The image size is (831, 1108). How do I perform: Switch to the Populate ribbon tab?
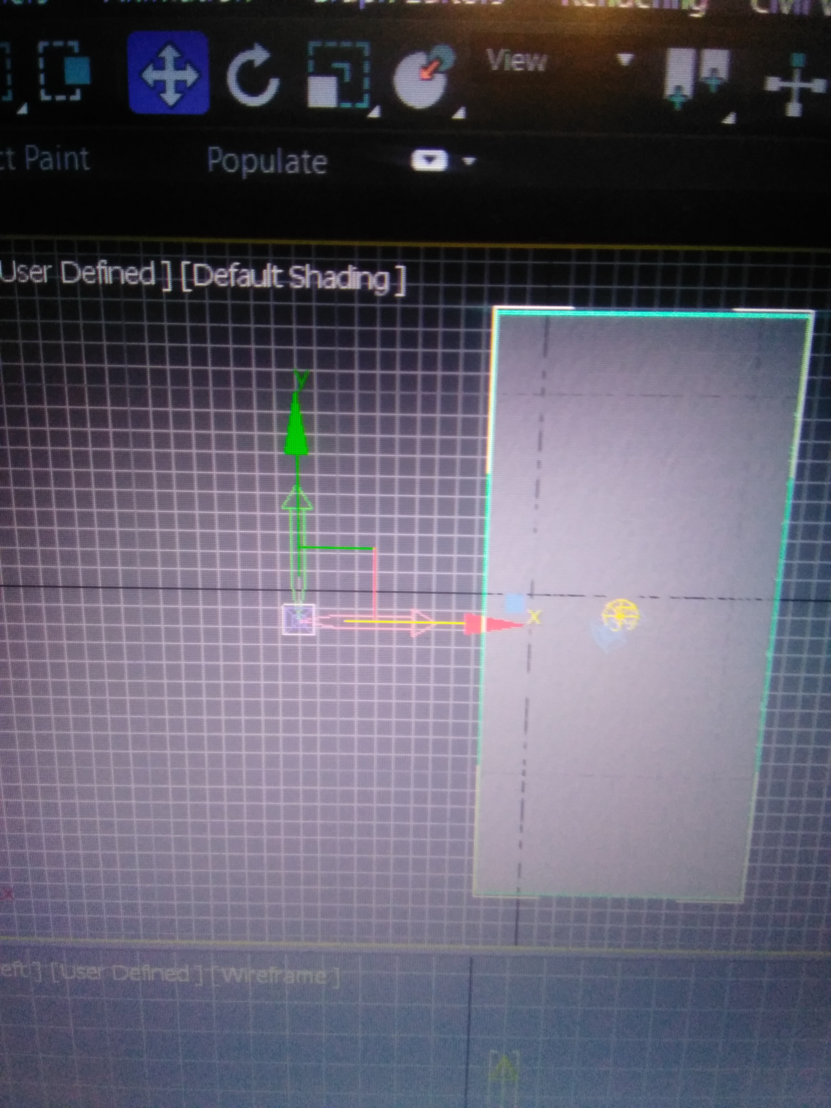(x=267, y=161)
